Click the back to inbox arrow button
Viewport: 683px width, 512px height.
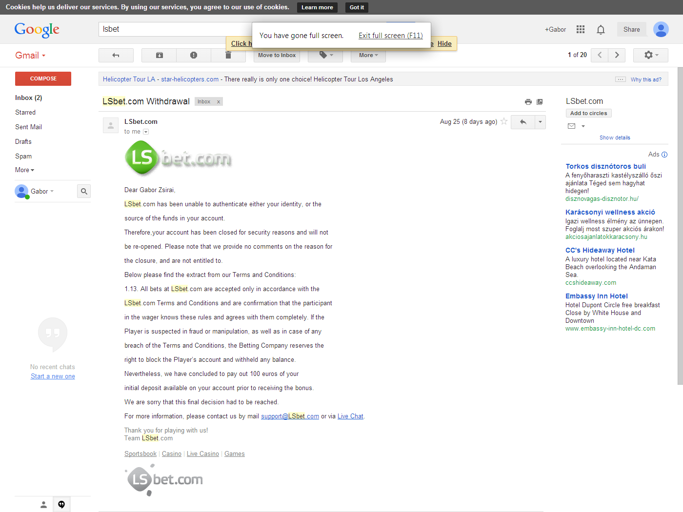coord(116,55)
